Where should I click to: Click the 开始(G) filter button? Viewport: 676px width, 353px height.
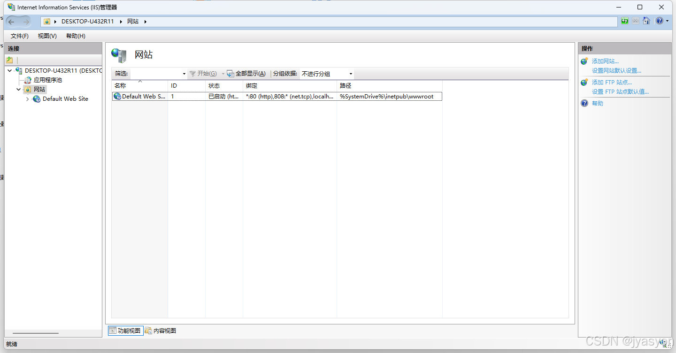(203, 74)
